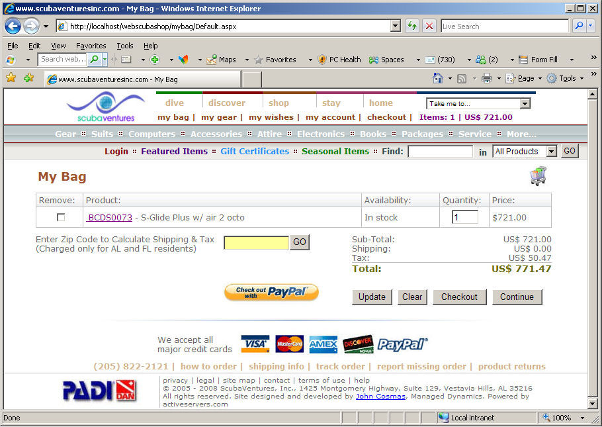Click the shopping cart icon beside My Bag
Viewport: 602px width, 427px height.
pyautogui.click(x=538, y=176)
